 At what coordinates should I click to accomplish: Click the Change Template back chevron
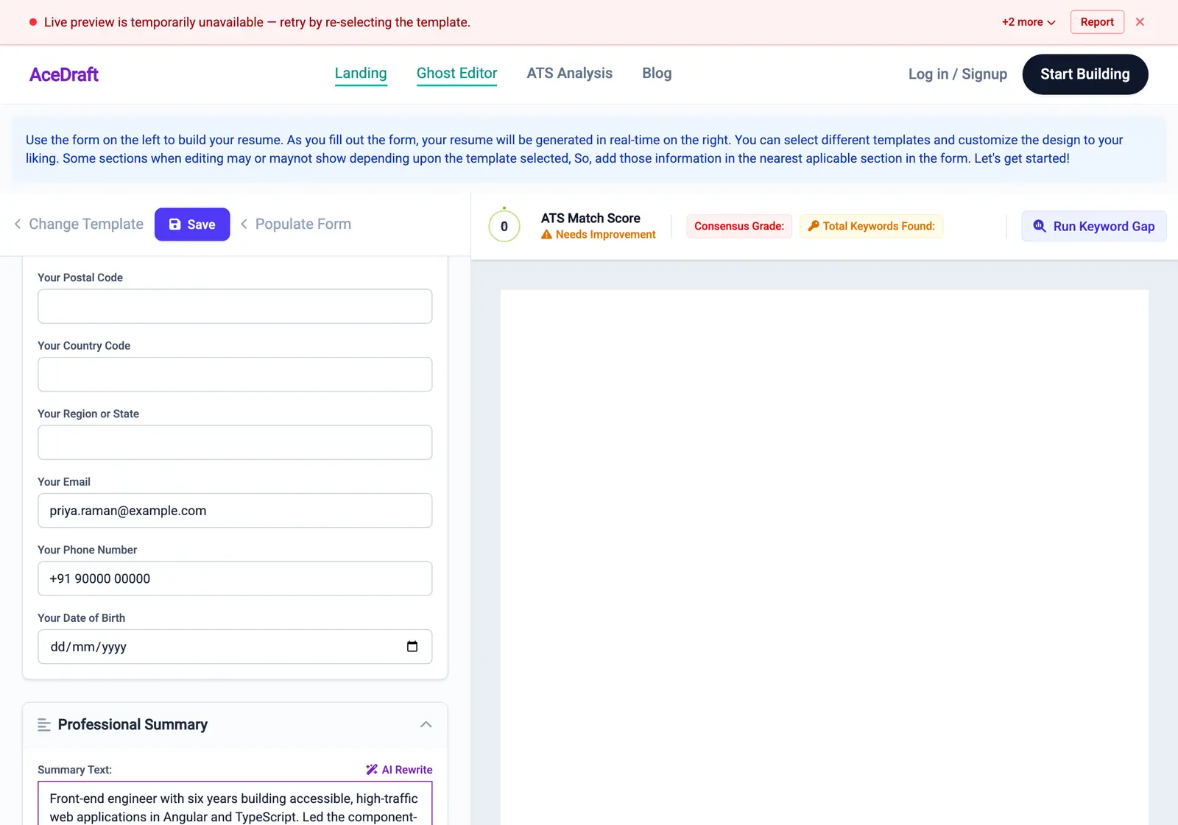pos(18,224)
